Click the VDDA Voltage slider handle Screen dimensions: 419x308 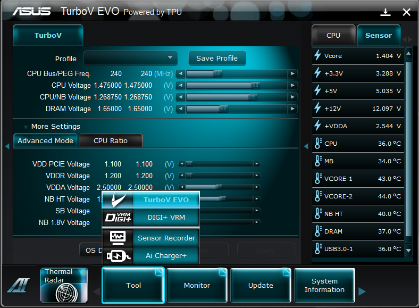pos(219,187)
